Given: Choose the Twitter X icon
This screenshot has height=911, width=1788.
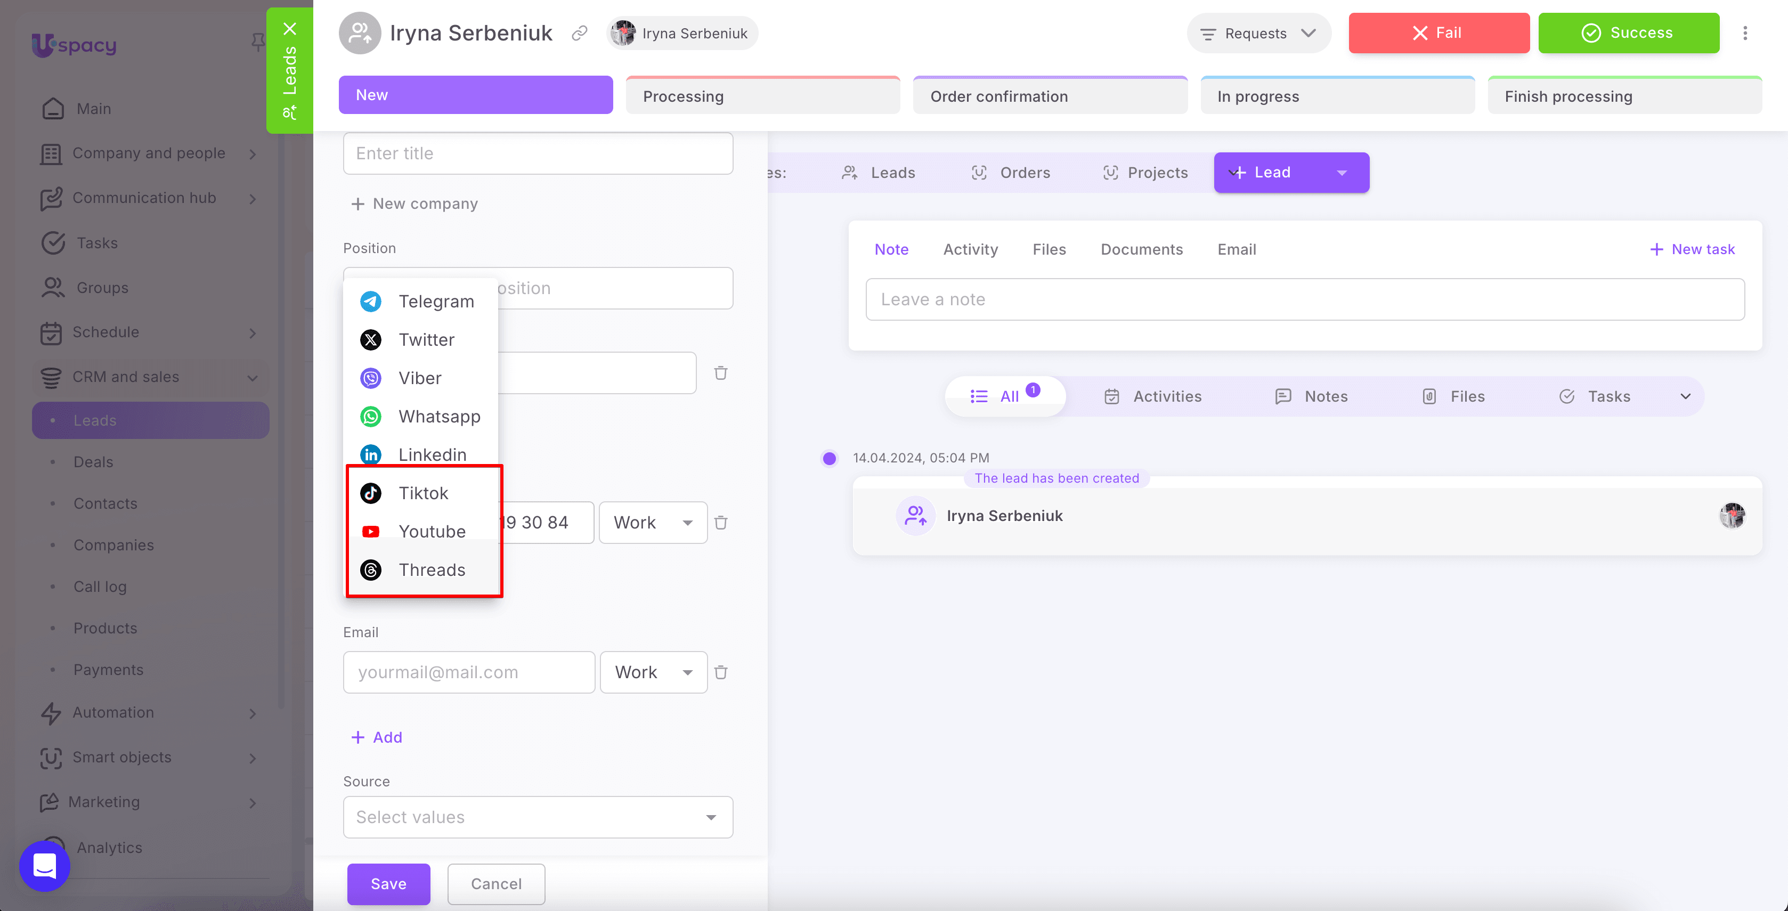Looking at the screenshot, I should [x=371, y=340].
